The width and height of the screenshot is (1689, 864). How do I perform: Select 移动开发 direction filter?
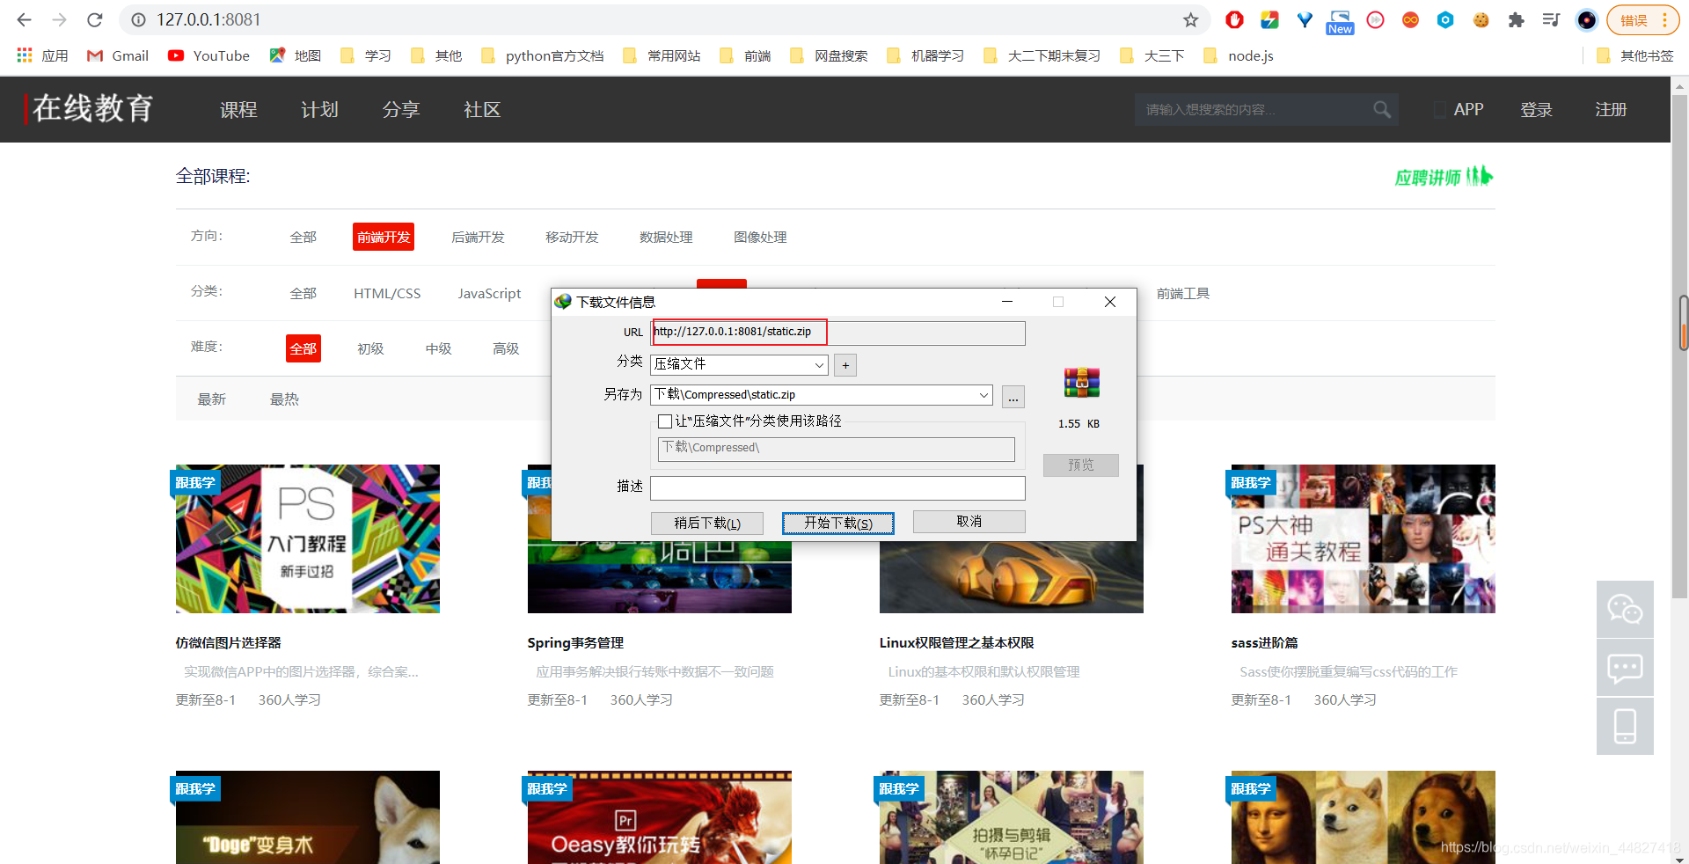tap(572, 237)
